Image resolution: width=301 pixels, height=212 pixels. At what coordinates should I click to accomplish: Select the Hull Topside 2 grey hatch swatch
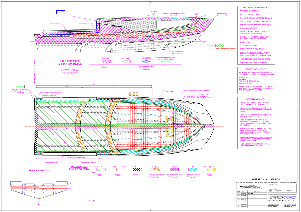[x=126, y=62]
